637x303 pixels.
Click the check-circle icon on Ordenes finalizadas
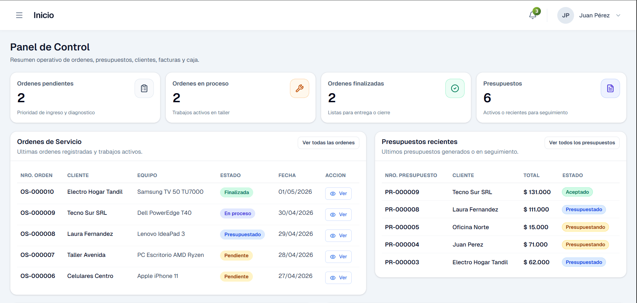point(455,89)
